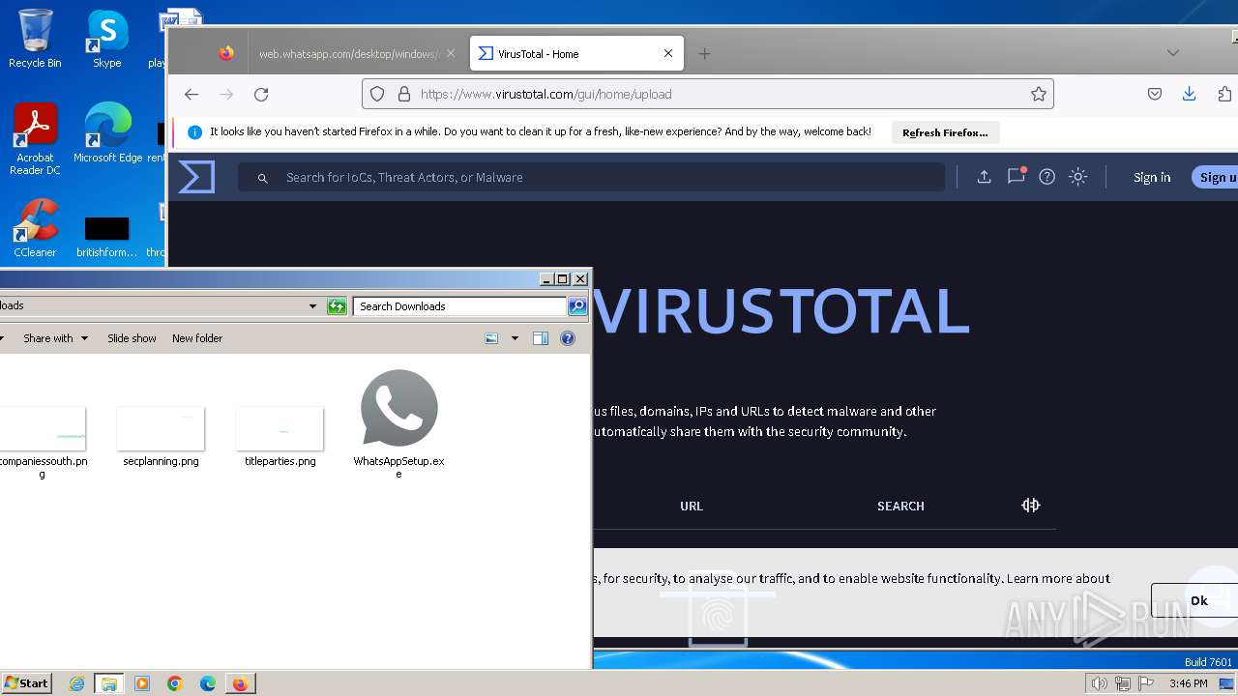Bookmark this page with the star

click(x=1038, y=94)
